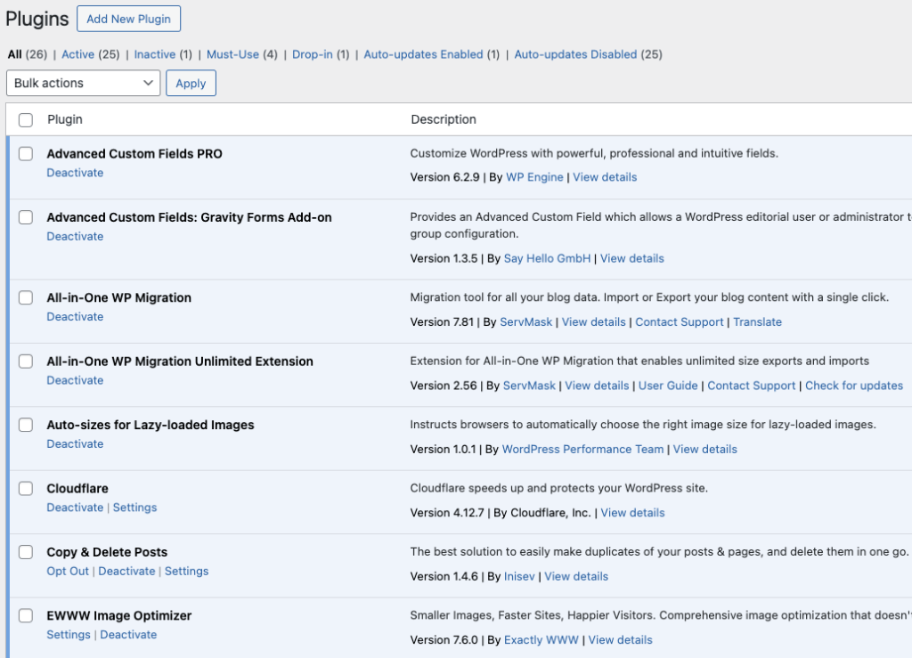The image size is (912, 658).
Task: Check the Cloudflare plugin checkbox
Action: pos(25,488)
